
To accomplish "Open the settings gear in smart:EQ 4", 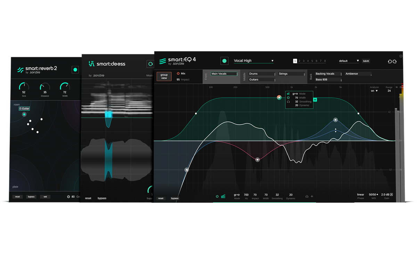I will tap(401, 56).
